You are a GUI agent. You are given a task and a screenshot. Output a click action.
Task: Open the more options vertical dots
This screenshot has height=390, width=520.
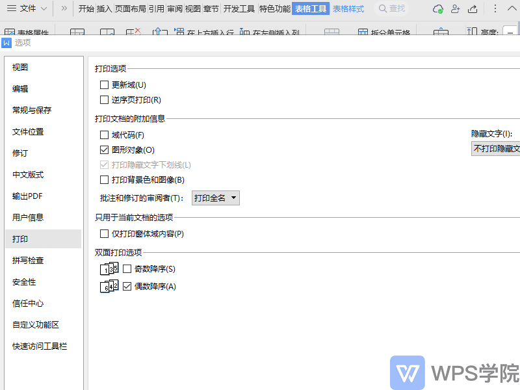495,8
